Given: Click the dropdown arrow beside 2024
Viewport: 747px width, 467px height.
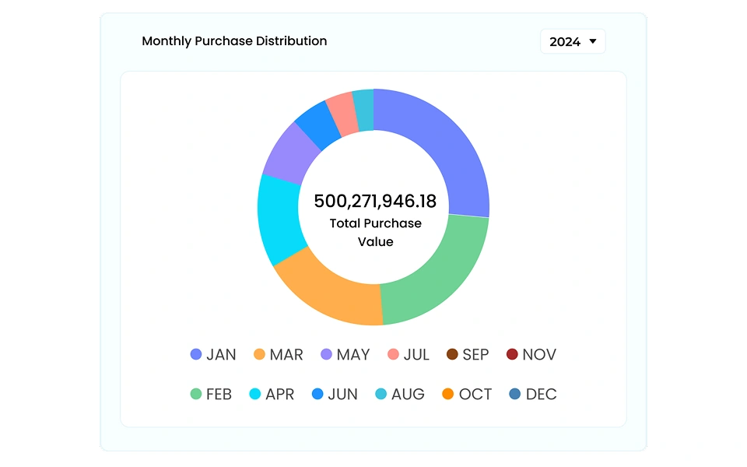Looking at the screenshot, I should click(593, 42).
